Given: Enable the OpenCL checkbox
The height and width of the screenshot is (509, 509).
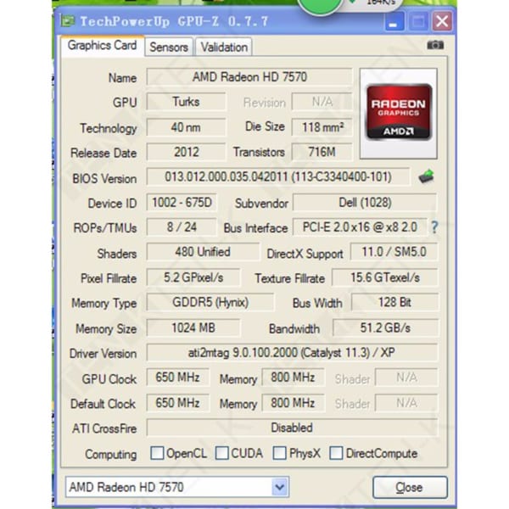Looking at the screenshot, I should pyautogui.click(x=157, y=453).
